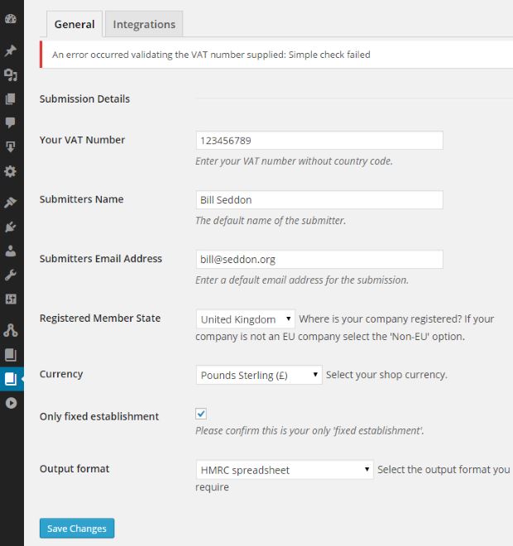Open the Comments bubble icon

click(11, 122)
